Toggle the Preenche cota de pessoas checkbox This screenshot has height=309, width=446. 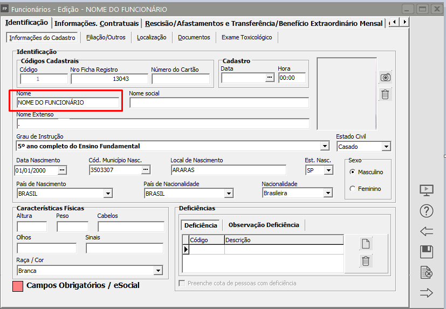coord(182,283)
